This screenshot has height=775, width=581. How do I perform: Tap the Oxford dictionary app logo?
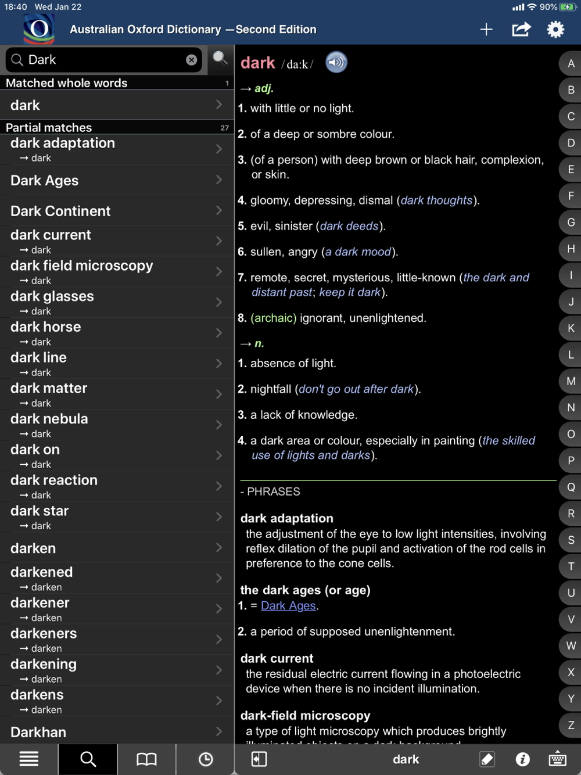(x=39, y=28)
